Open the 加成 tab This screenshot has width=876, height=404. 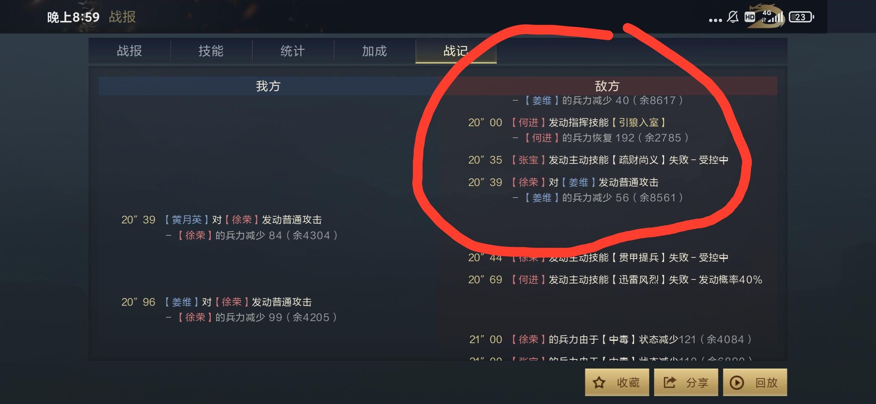(374, 51)
